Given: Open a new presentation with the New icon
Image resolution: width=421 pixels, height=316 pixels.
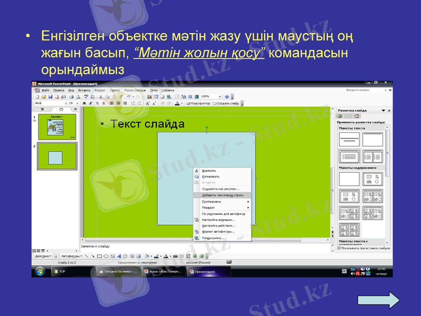Looking at the screenshot, I should click(x=37, y=96).
